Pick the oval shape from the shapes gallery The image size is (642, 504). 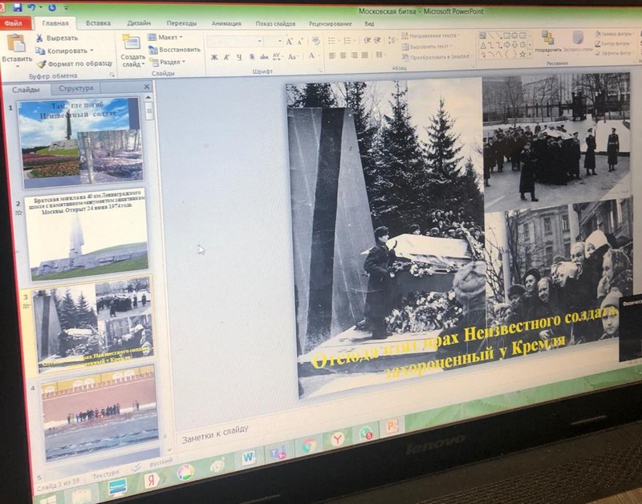514,35
